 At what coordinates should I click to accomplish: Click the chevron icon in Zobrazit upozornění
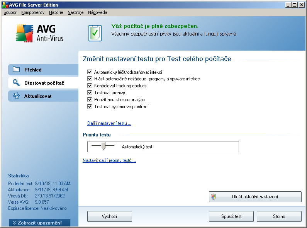14,223
